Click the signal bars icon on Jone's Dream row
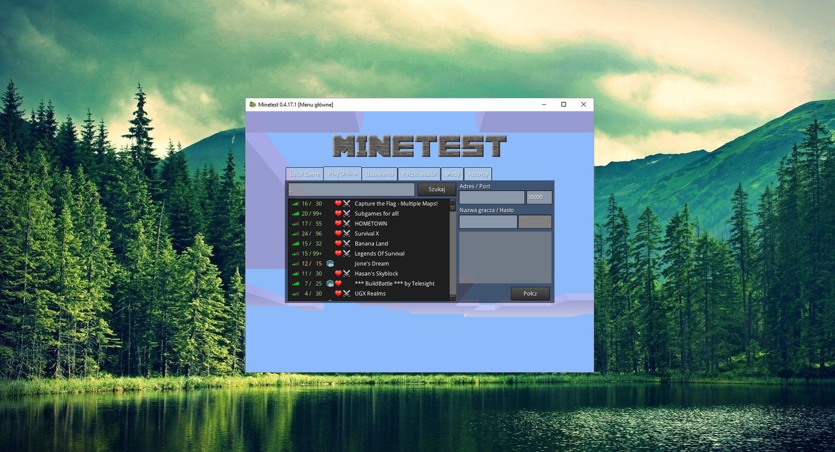The width and height of the screenshot is (835, 452). click(295, 264)
